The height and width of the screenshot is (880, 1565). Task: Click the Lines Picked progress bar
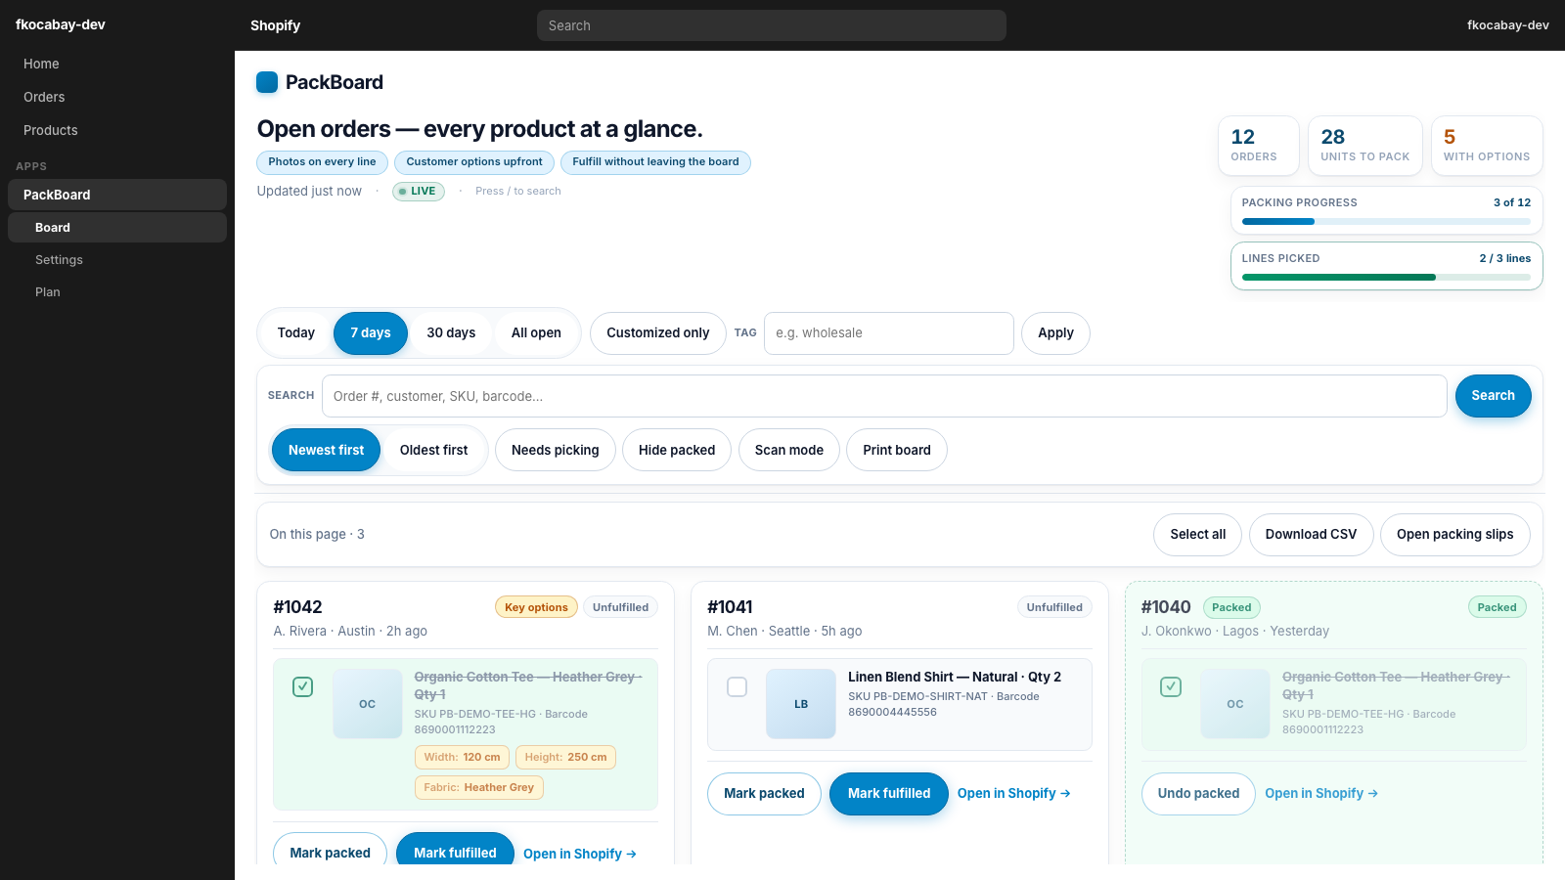coord(1387,277)
